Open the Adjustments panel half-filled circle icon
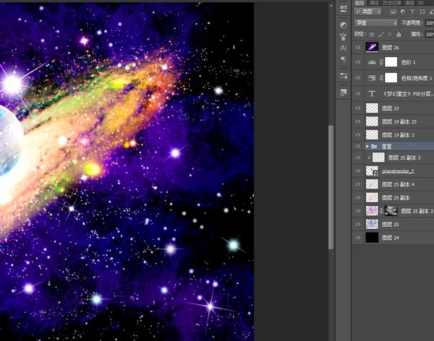This screenshot has width=434, height=341. (343, 25)
